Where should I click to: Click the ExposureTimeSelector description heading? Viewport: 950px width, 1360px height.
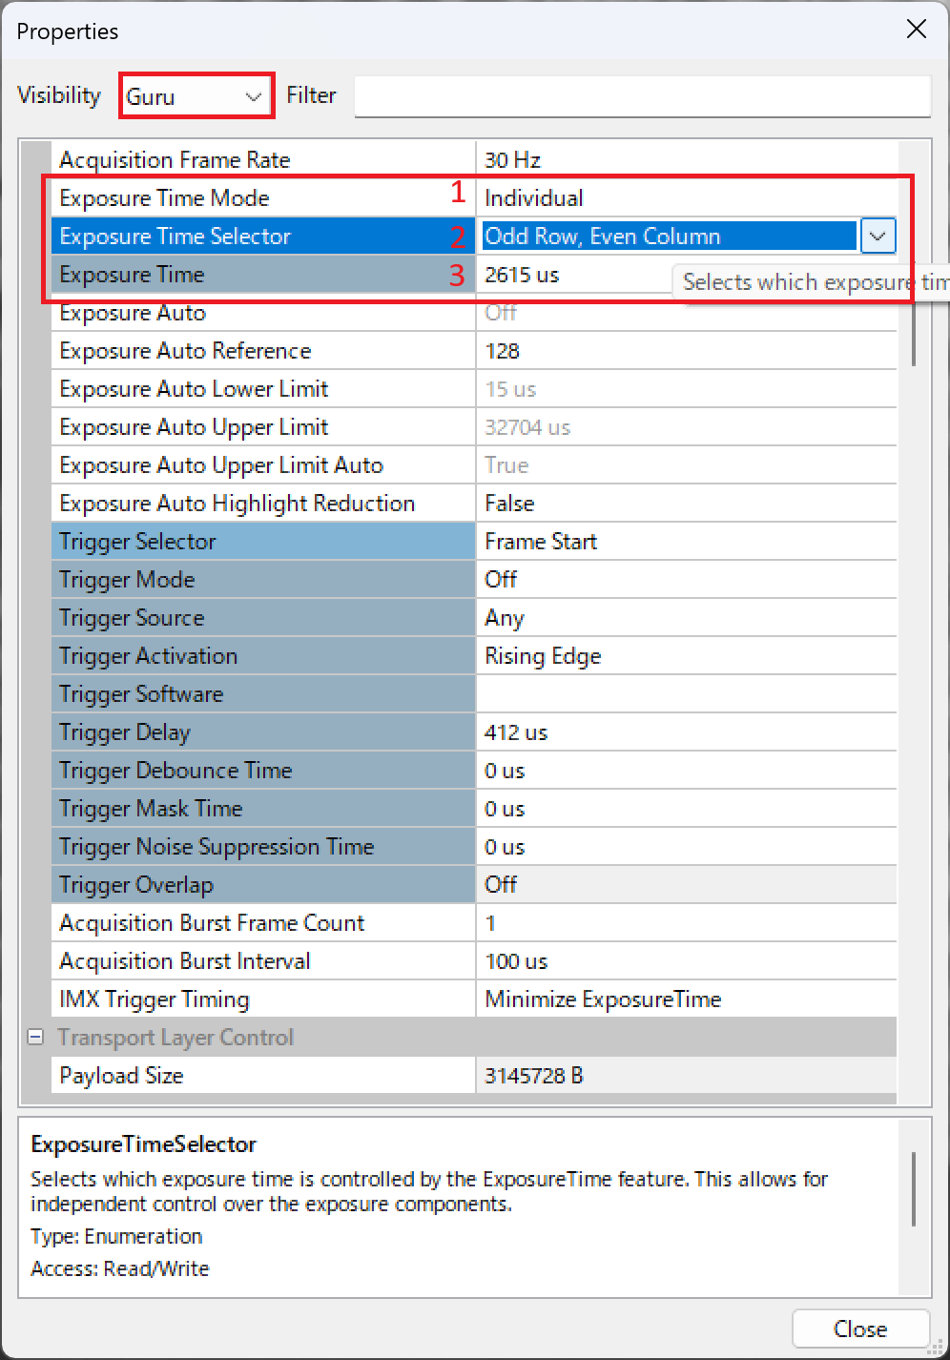(x=143, y=1144)
